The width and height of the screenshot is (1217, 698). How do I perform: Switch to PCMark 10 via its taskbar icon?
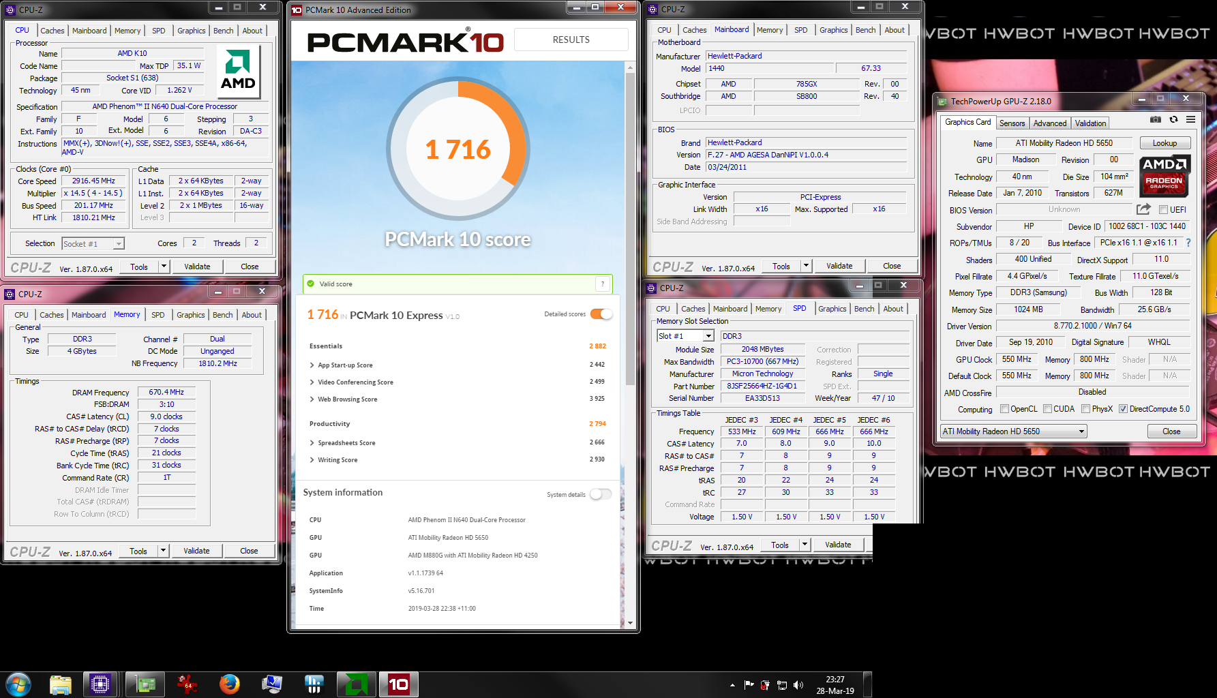point(399,684)
